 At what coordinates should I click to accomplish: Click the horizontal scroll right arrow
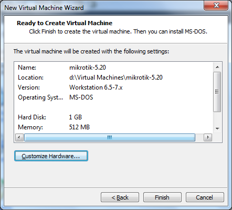[208, 137]
